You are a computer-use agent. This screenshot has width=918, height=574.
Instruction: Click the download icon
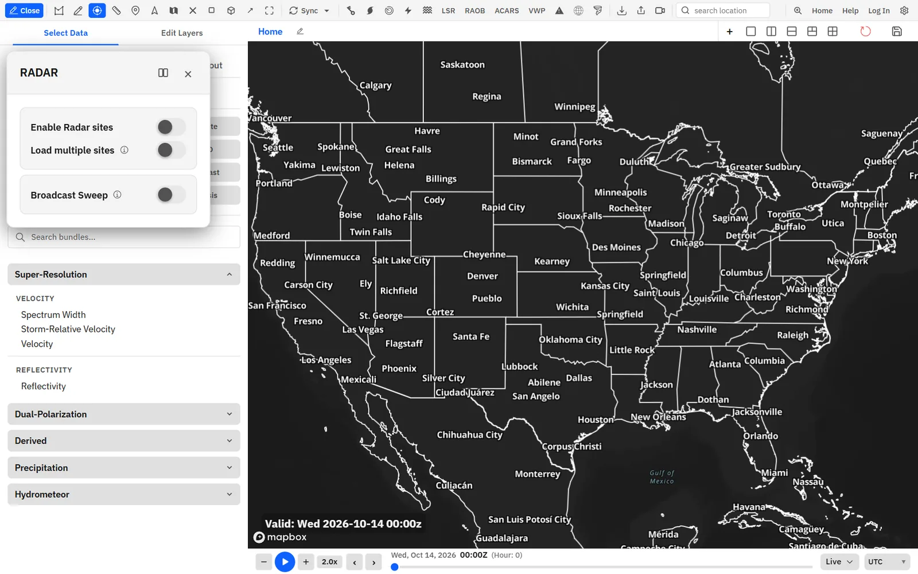(621, 10)
